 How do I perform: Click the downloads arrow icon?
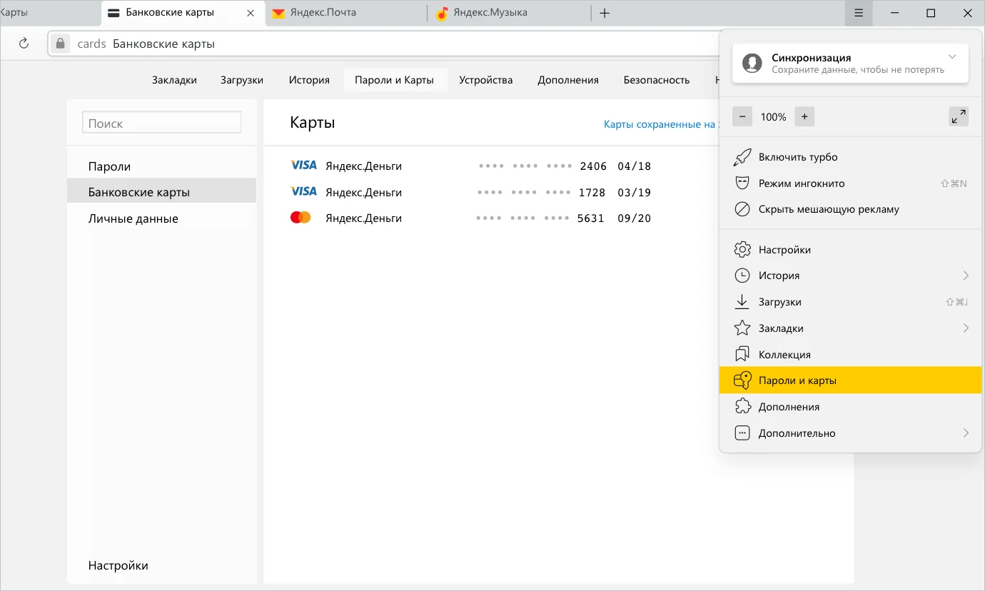click(x=742, y=302)
